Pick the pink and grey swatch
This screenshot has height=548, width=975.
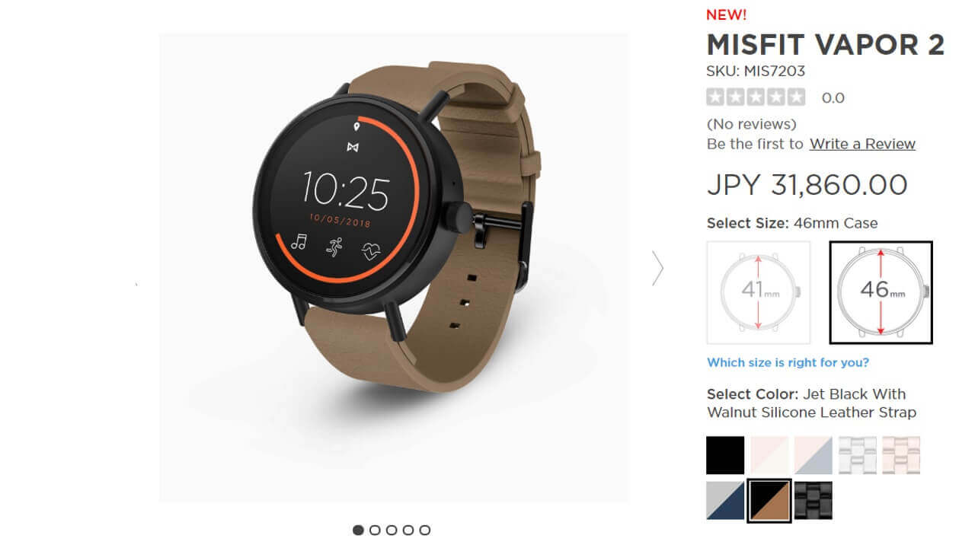(814, 455)
